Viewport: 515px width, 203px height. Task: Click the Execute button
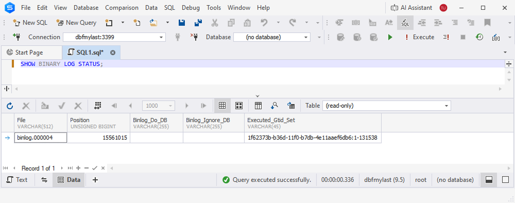[419, 37]
